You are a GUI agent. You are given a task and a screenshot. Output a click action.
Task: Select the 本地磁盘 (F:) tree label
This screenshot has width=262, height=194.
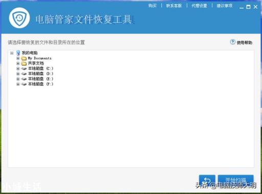click(x=40, y=84)
